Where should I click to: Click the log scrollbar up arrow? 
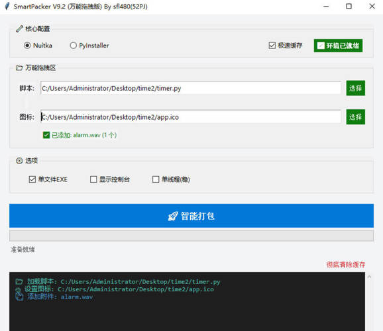(x=369, y=277)
